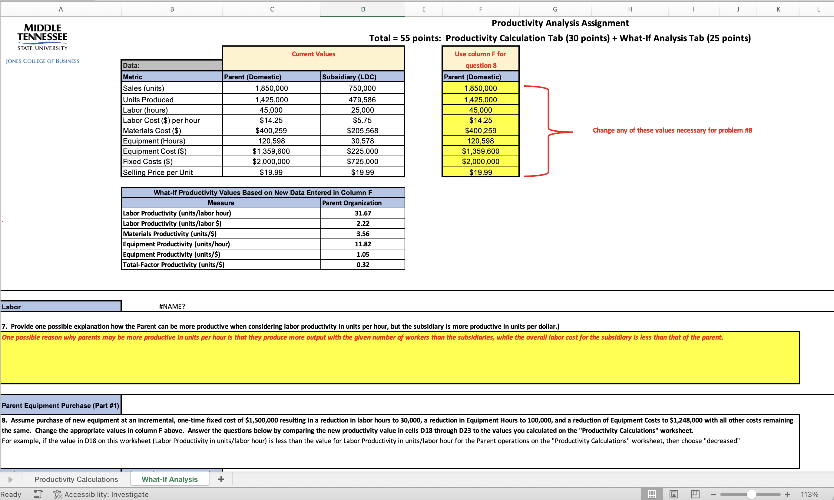Image resolution: width=834 pixels, height=500 pixels.
Task: Click the yellow $1,359,600 equipment cost cell
Action: point(480,151)
